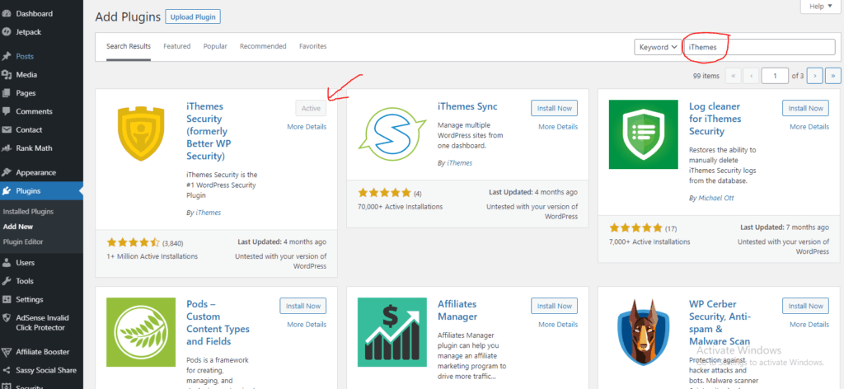Install Log cleaner for iThemes Security

806,108
